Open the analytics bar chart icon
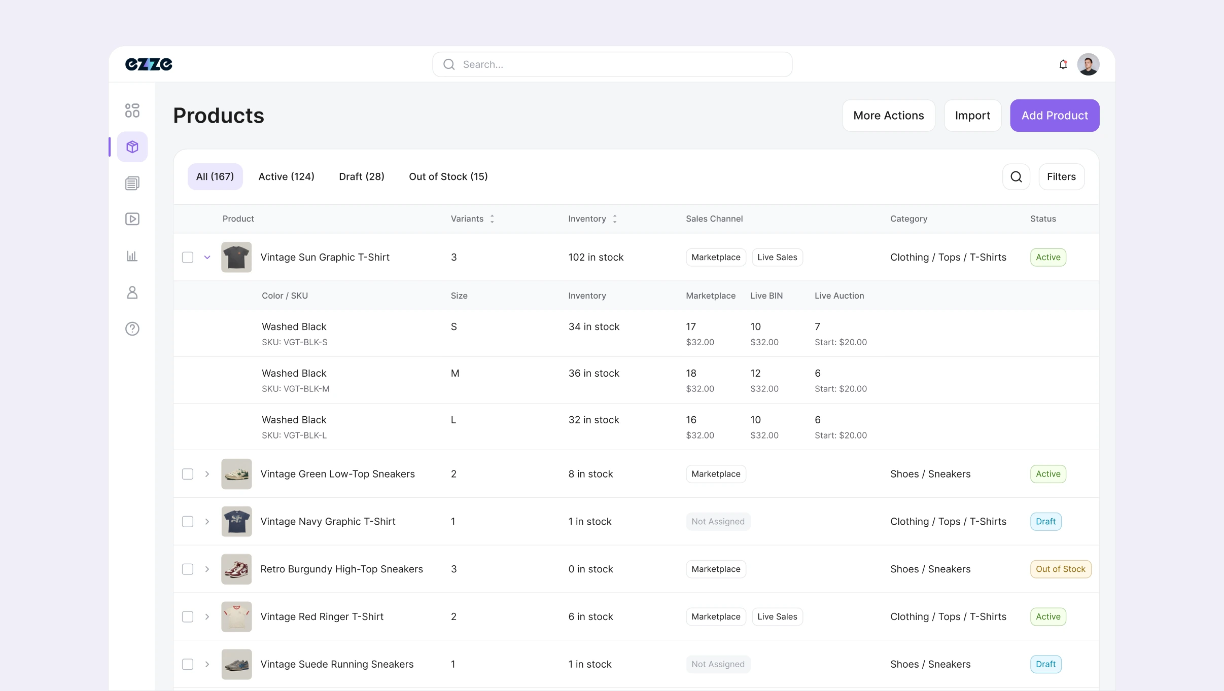Screen dimensions: 1224x691 tap(132, 256)
